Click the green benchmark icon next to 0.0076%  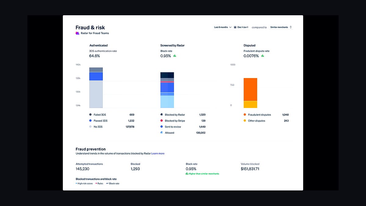pos(263,56)
